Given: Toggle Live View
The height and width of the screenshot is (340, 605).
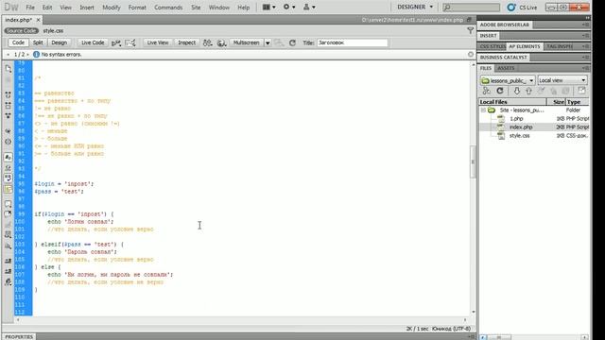Looking at the screenshot, I should coord(158,42).
